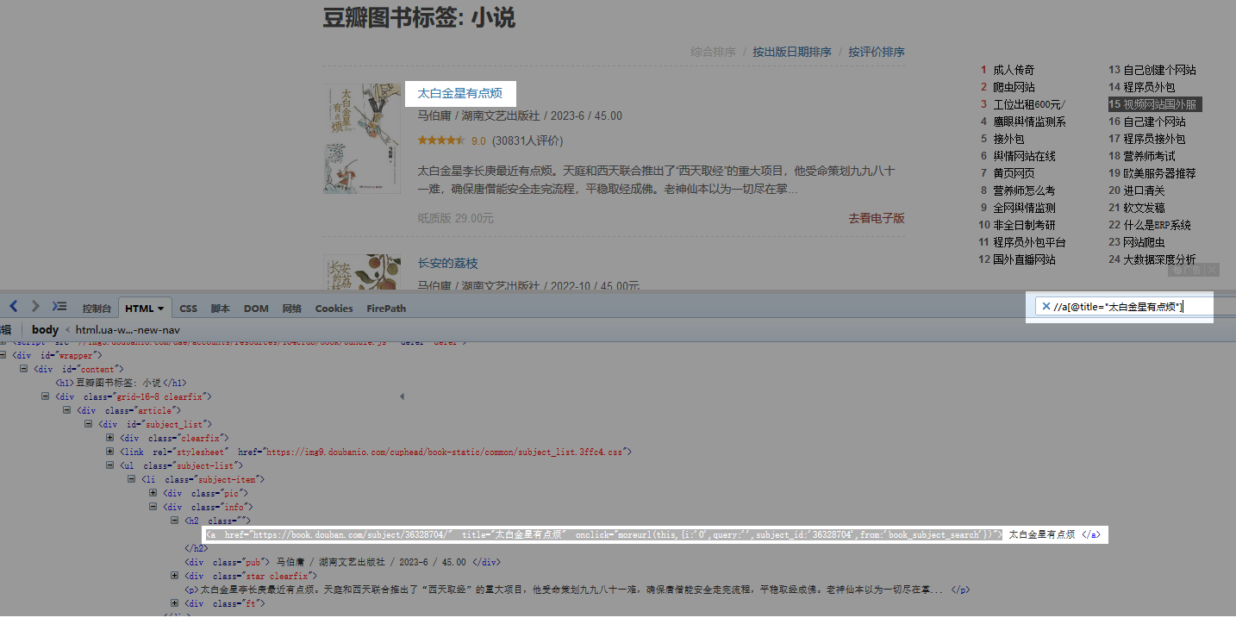Clear the XPath search with the X icon
This screenshot has width=1236, height=624.
point(1046,306)
